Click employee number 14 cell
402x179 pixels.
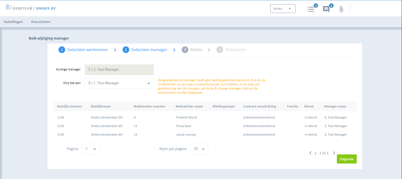click(x=136, y=135)
